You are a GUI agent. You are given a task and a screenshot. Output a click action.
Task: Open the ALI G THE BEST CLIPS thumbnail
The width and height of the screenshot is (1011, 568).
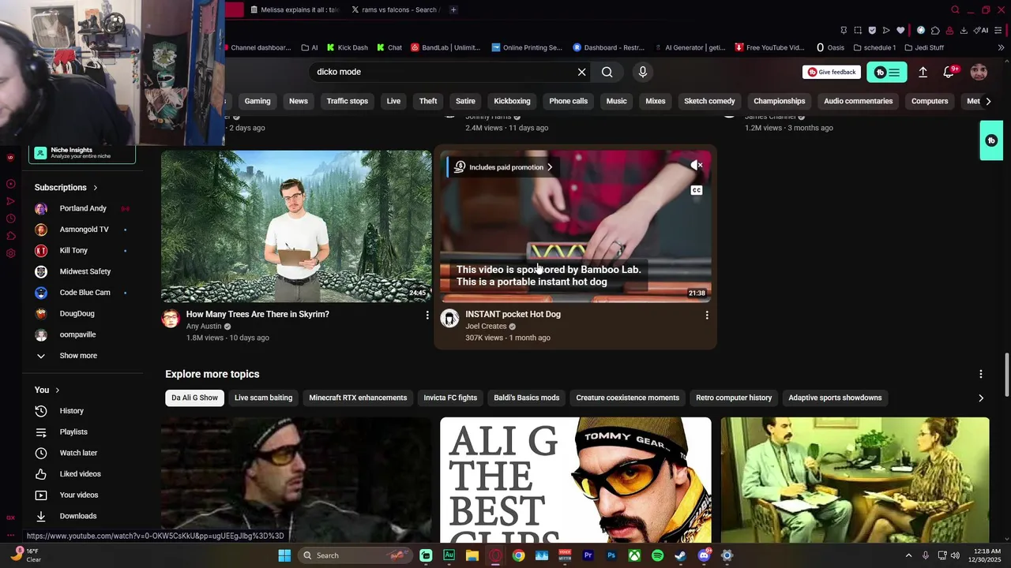tap(576, 480)
